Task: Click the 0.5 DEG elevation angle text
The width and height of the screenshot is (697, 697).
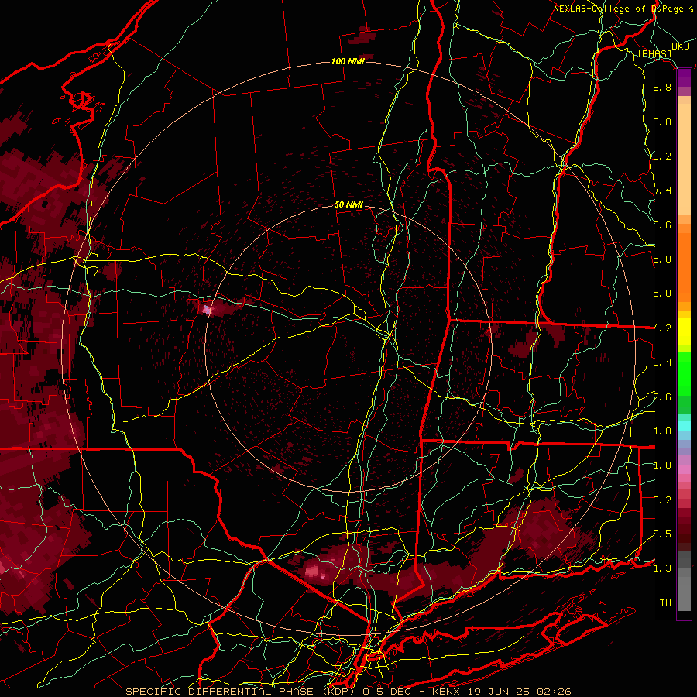Action: pyautogui.click(x=388, y=692)
